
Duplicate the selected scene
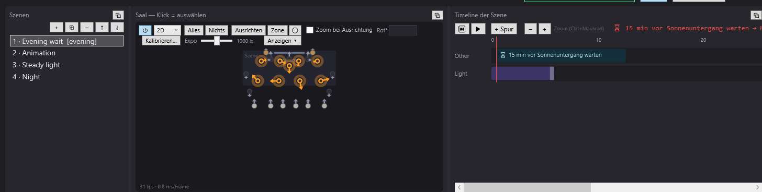71,27
